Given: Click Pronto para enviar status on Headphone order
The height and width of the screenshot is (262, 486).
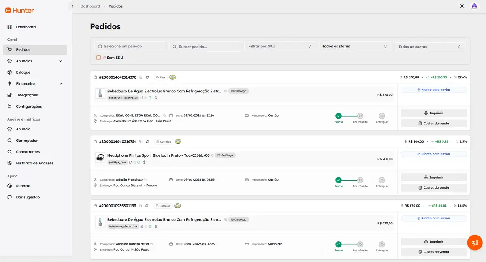Looking at the screenshot, I should [x=434, y=154].
